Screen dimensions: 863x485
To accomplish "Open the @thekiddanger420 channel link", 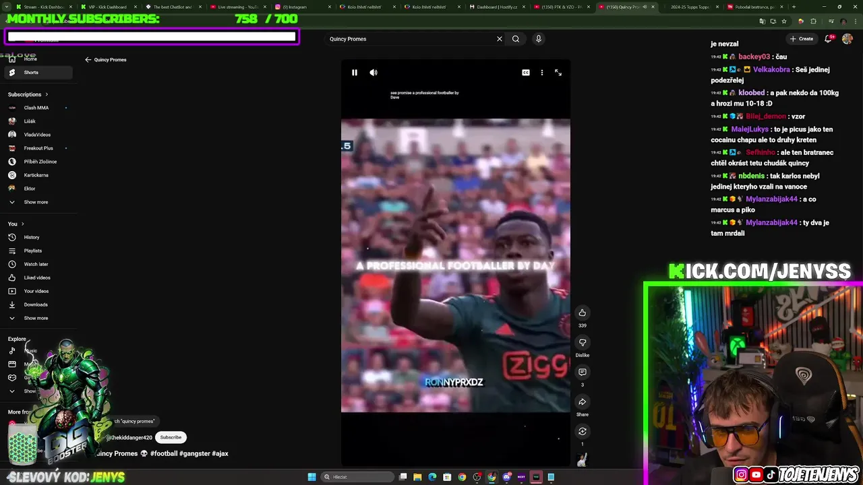I will tap(129, 438).
